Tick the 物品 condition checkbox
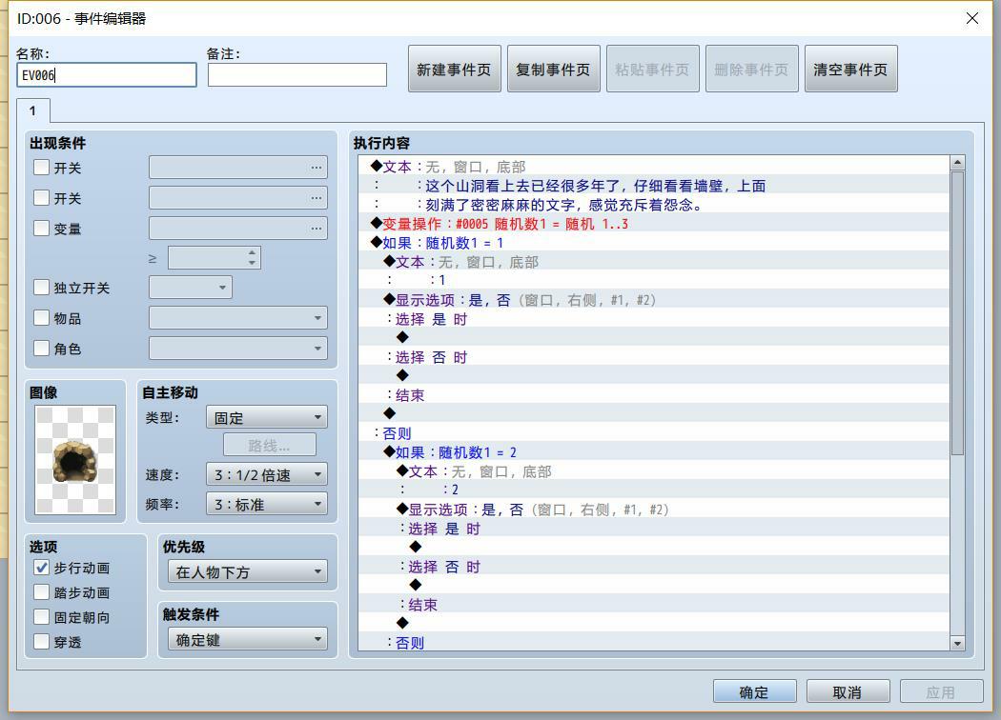This screenshot has height=720, width=1001. [x=42, y=317]
